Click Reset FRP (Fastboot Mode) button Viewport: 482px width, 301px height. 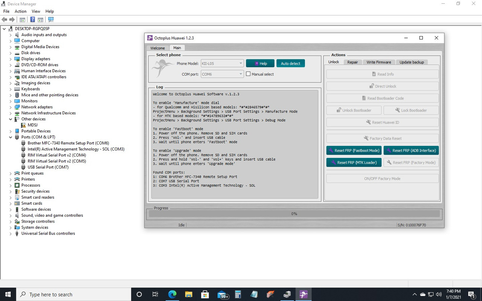[354, 150]
